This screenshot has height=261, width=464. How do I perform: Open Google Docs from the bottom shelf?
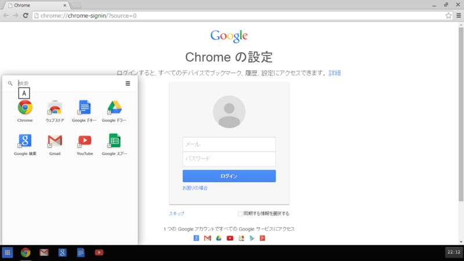point(81,252)
